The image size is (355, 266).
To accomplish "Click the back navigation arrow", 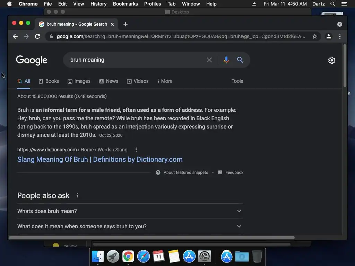I will (15, 36).
